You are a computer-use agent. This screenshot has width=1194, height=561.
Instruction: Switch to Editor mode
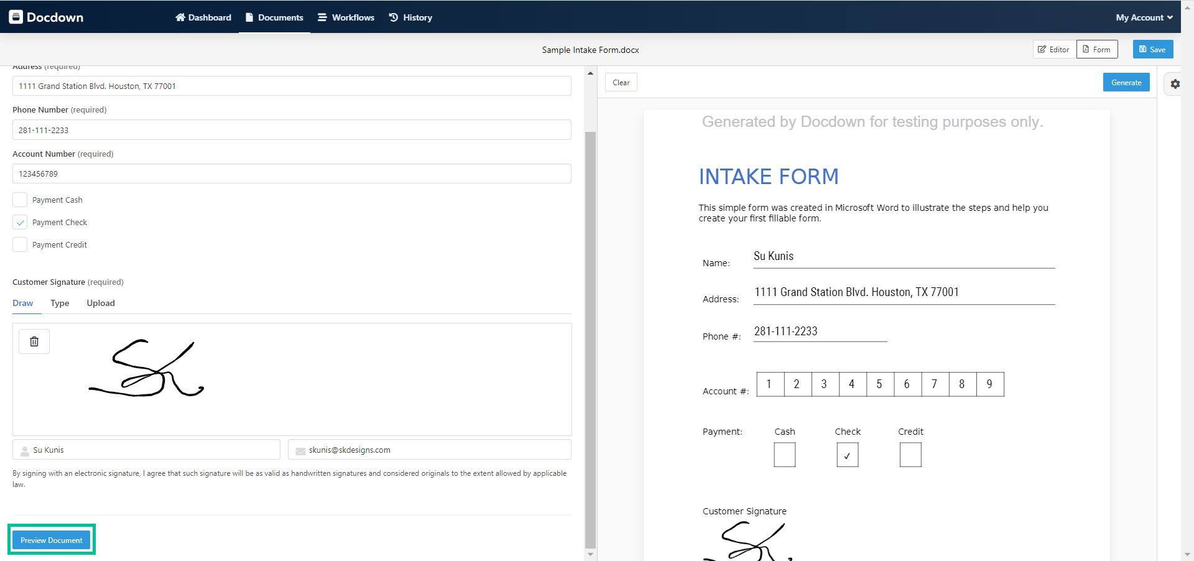(1054, 50)
